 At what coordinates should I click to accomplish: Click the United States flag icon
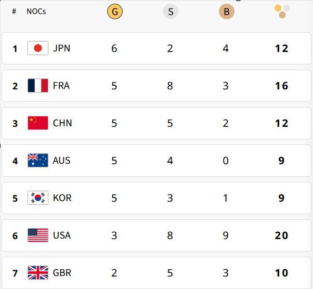(38, 235)
